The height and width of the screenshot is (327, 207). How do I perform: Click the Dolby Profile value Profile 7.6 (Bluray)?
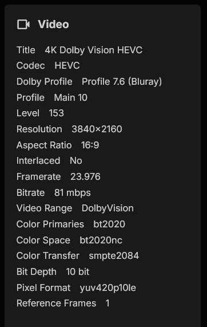[x=122, y=81]
